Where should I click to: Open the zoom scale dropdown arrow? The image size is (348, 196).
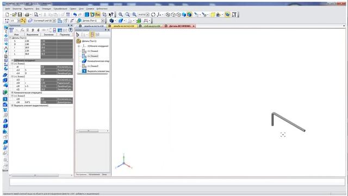147,15
